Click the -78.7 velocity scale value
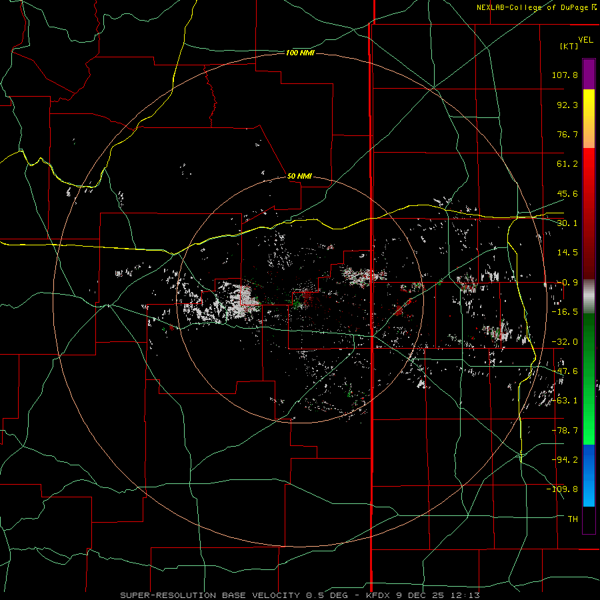This screenshot has height=600, width=600. tap(565, 431)
